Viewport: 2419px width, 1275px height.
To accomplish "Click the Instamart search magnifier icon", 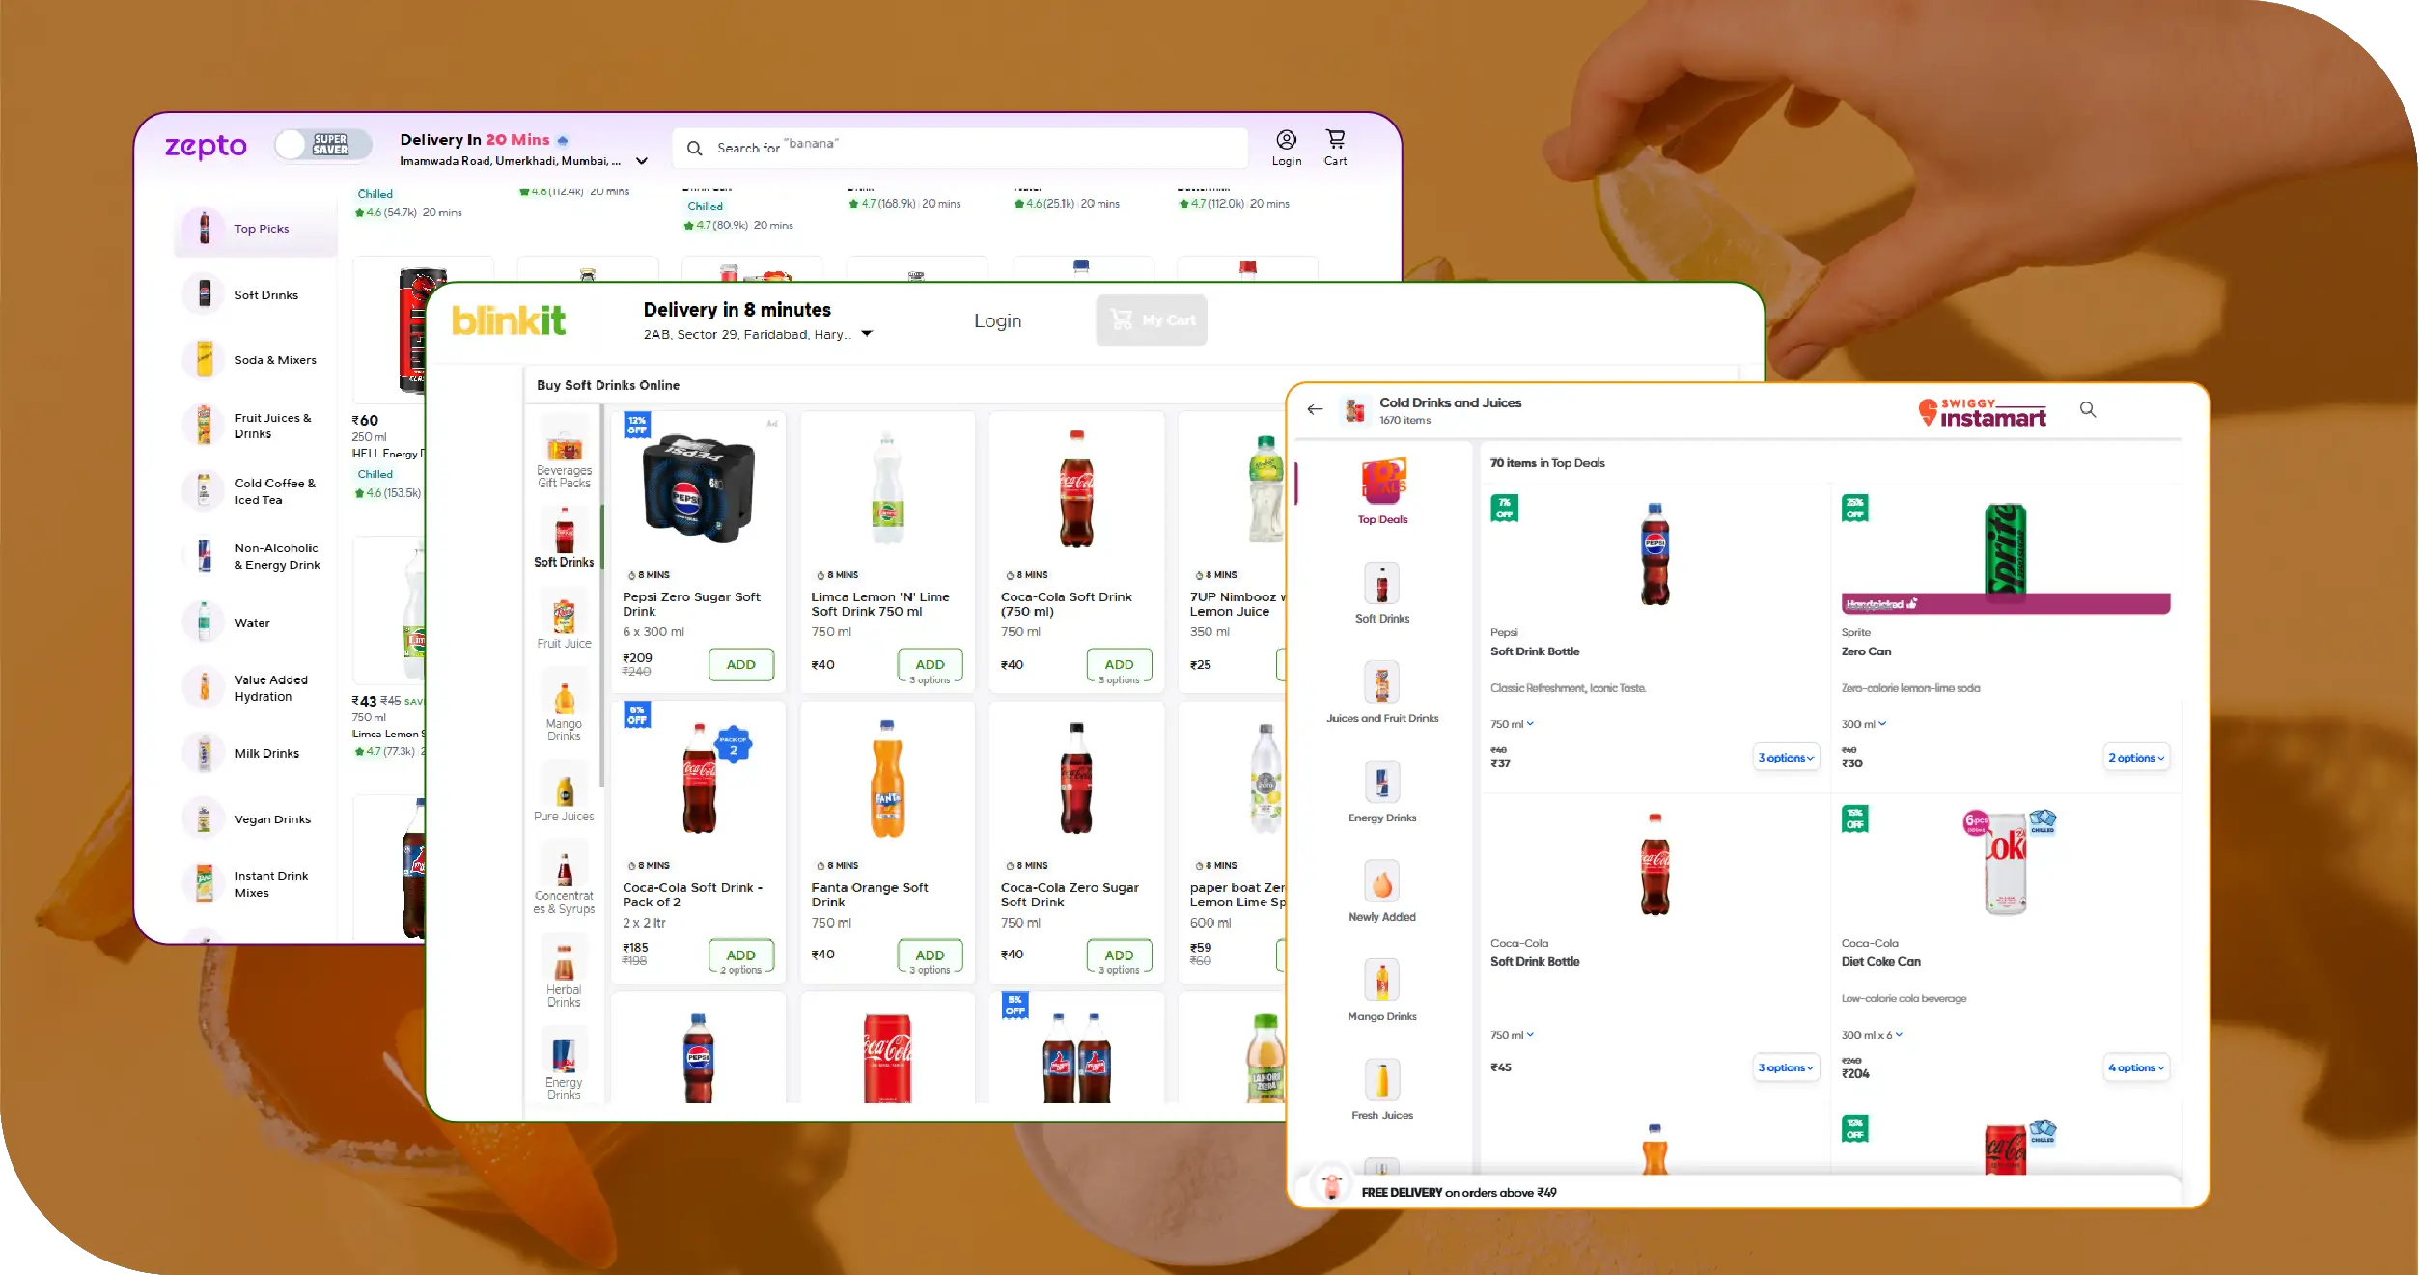I will (2088, 410).
